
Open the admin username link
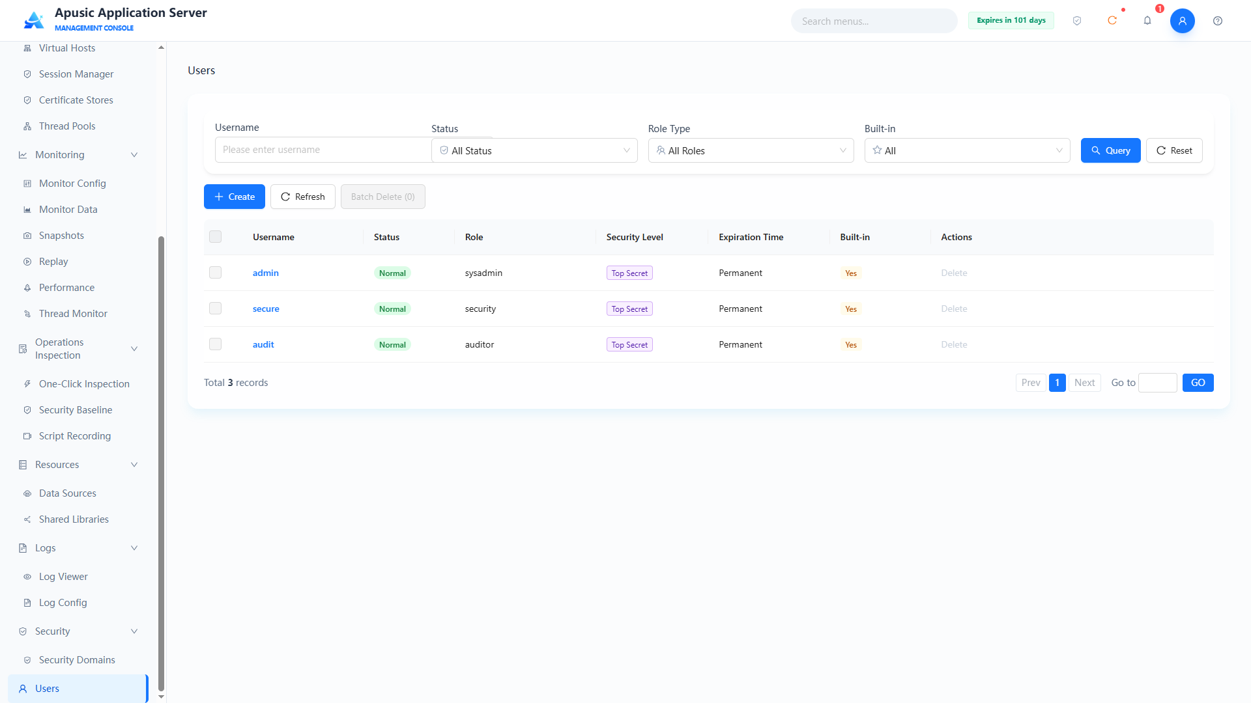tap(266, 273)
